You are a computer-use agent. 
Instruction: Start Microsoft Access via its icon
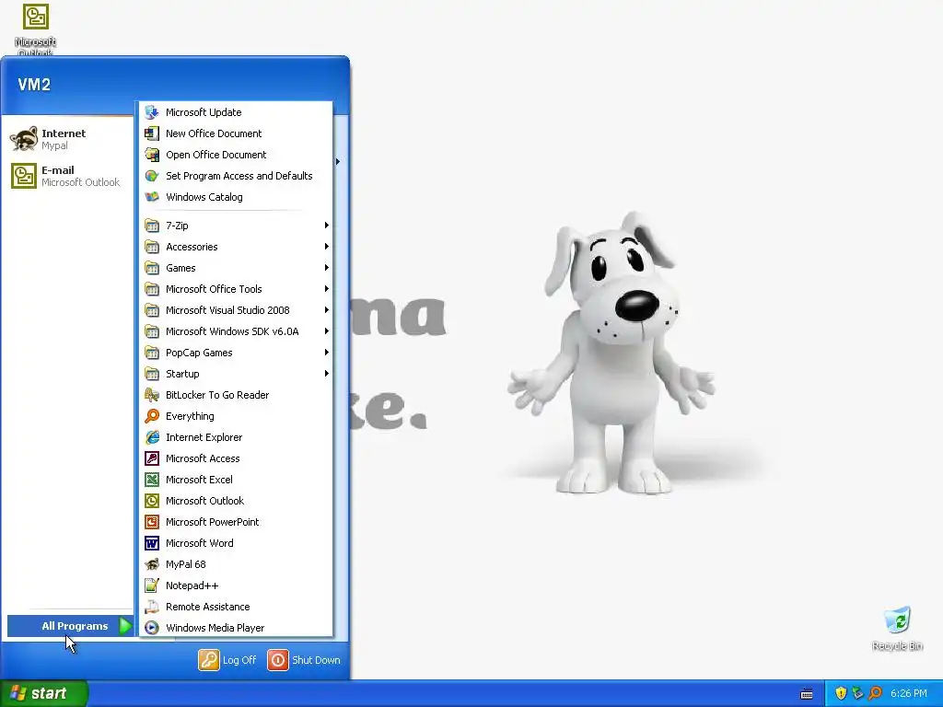[152, 458]
